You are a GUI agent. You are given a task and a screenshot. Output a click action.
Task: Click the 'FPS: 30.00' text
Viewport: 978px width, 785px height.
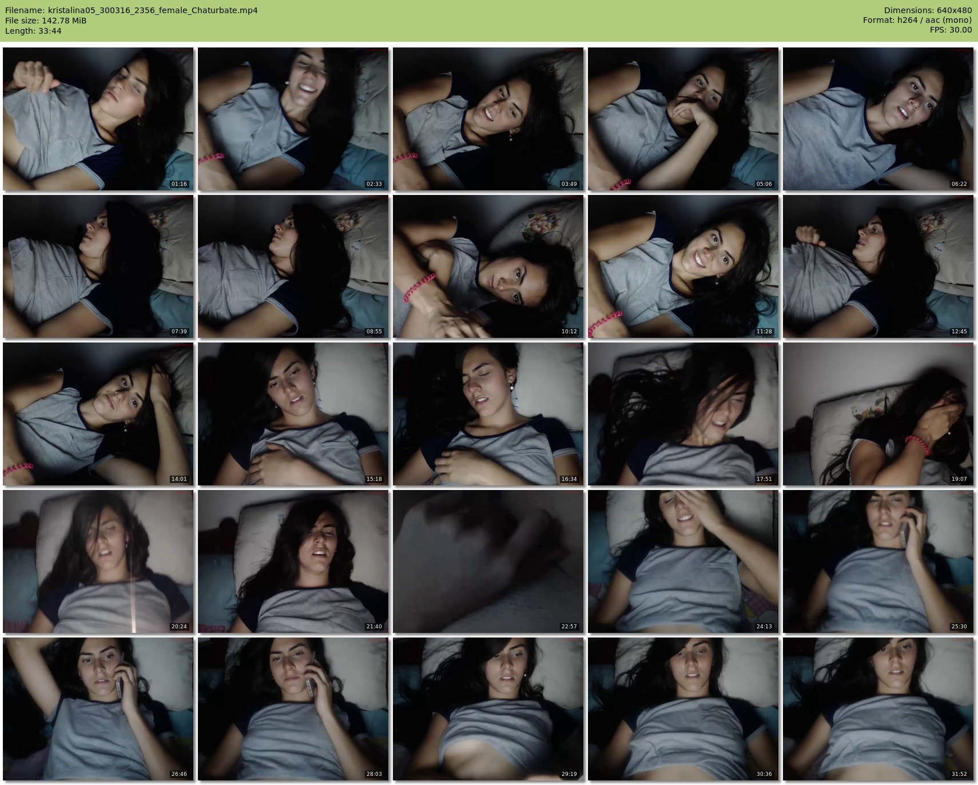951,30
